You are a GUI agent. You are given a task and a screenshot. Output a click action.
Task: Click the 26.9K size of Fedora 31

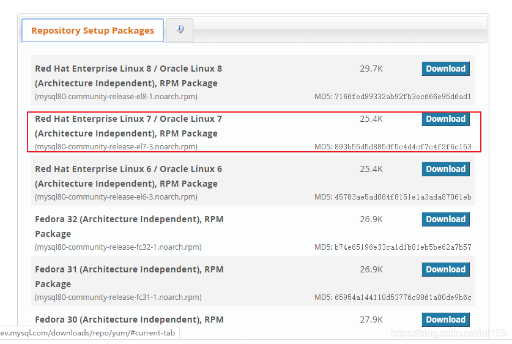(371, 269)
